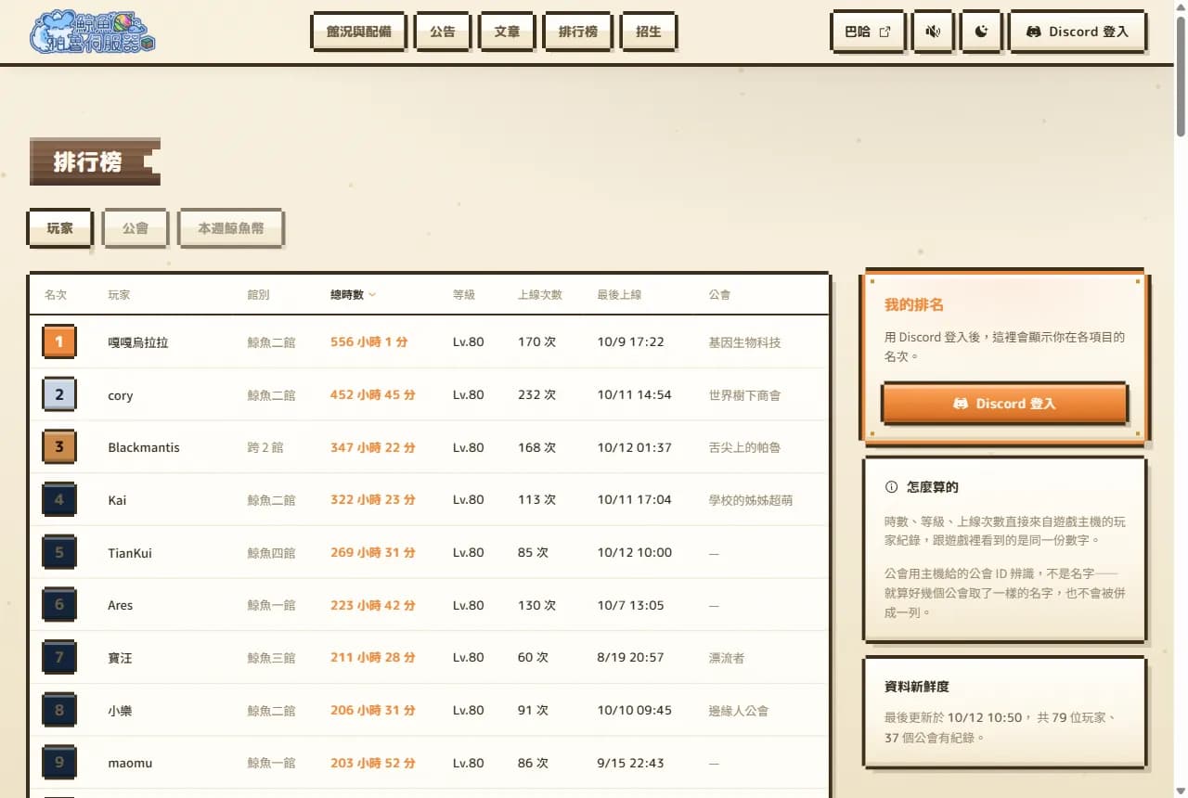
Task: Click the 上線次數 column header
Action: pyautogui.click(x=540, y=295)
